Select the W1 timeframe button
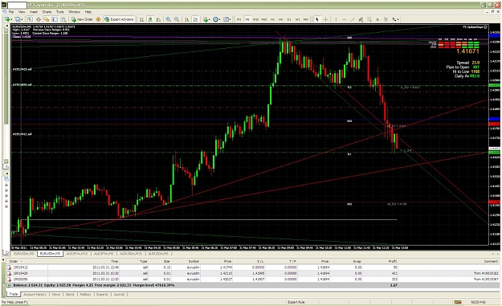This screenshot has height=306, width=502. coord(297,19)
